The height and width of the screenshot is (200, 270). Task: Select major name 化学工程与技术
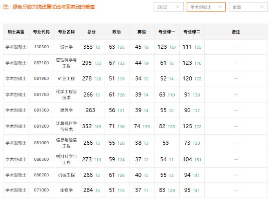pos(66,94)
